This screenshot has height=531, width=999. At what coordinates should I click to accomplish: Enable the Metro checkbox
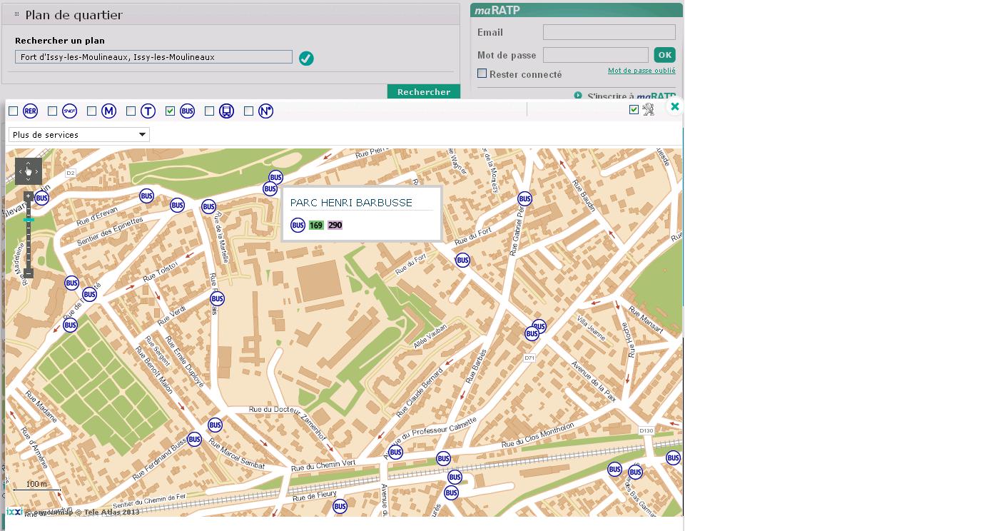pos(91,111)
